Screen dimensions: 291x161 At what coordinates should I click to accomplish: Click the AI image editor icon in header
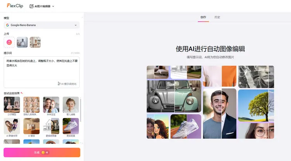tap(31, 6)
